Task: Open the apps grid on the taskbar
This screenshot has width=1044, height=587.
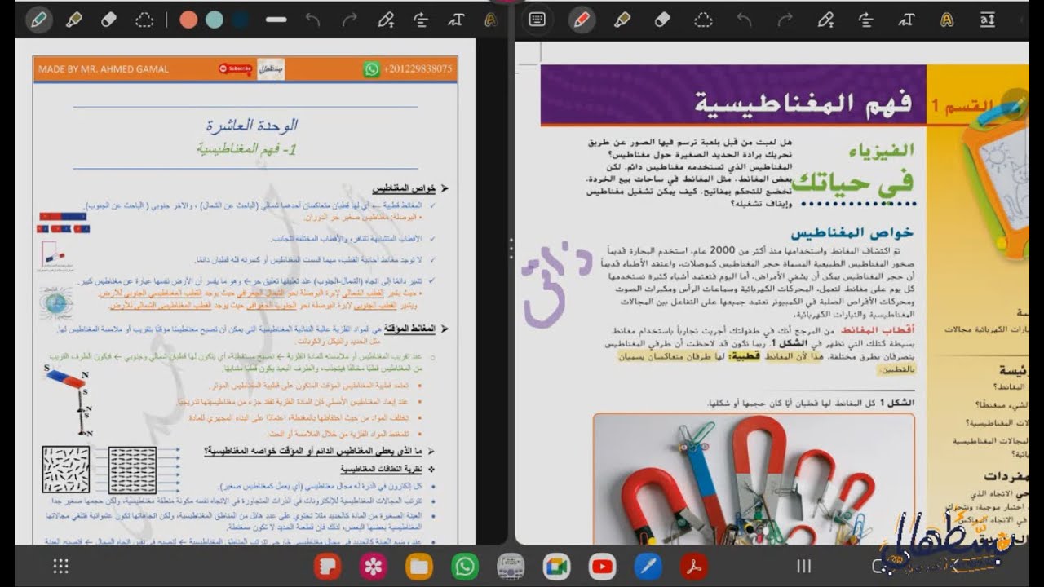Action: click(60, 567)
